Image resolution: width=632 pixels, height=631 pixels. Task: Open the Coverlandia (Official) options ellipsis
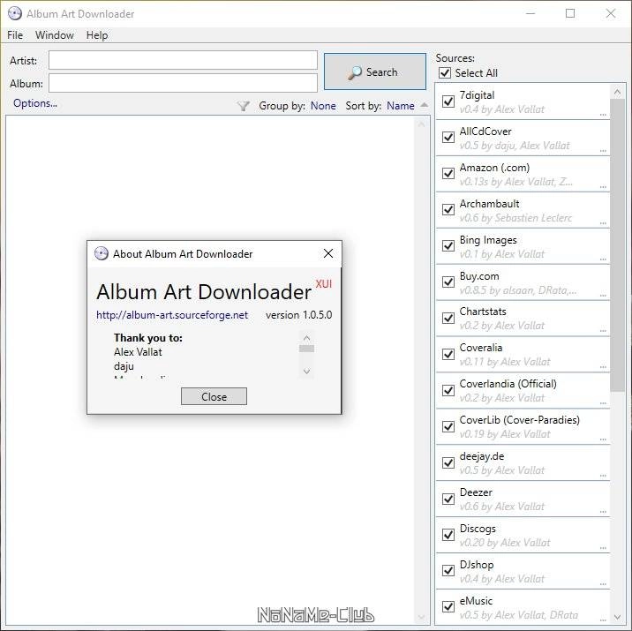point(603,403)
